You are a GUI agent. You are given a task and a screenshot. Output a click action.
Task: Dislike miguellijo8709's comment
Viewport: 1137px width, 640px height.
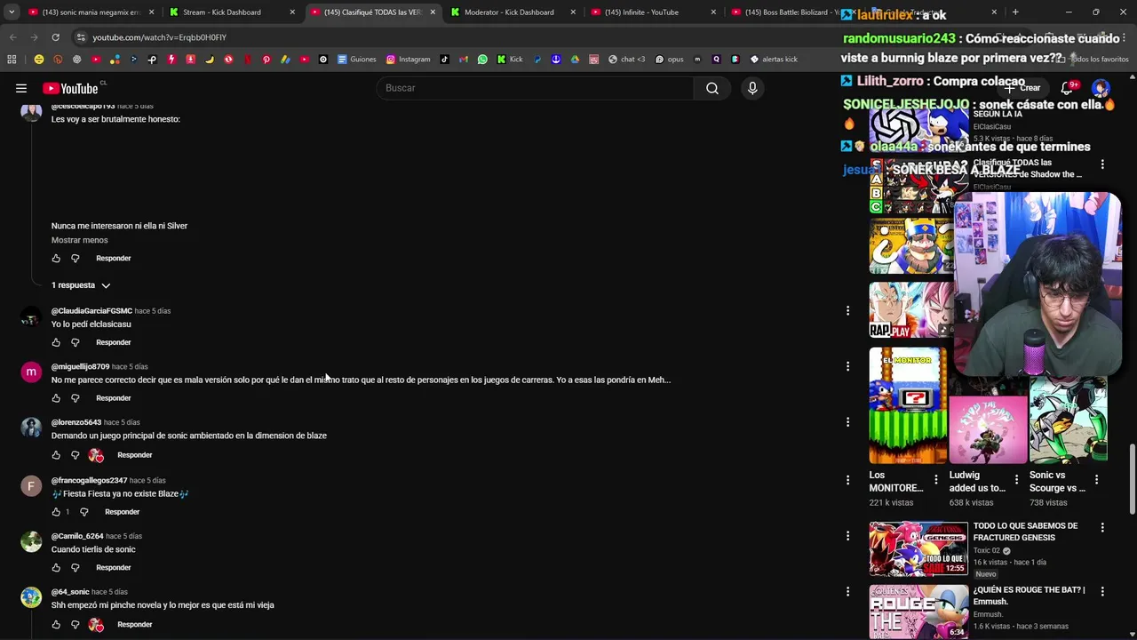(x=76, y=398)
